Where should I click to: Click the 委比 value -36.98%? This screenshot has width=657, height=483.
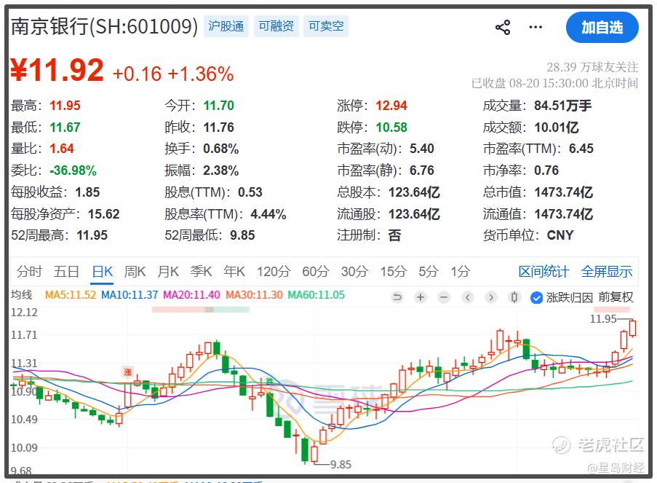tap(73, 170)
